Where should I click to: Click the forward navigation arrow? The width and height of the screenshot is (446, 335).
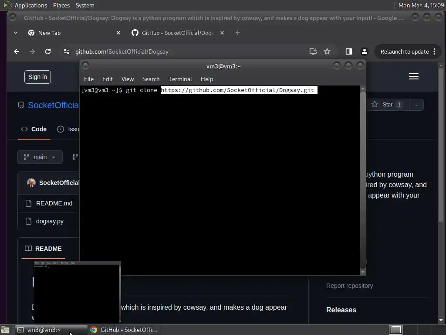pyautogui.click(x=32, y=51)
